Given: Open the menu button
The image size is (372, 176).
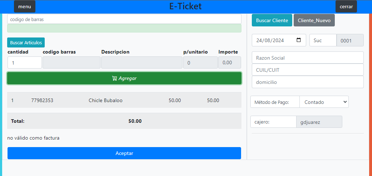Looking at the screenshot, I should coord(25,6).
